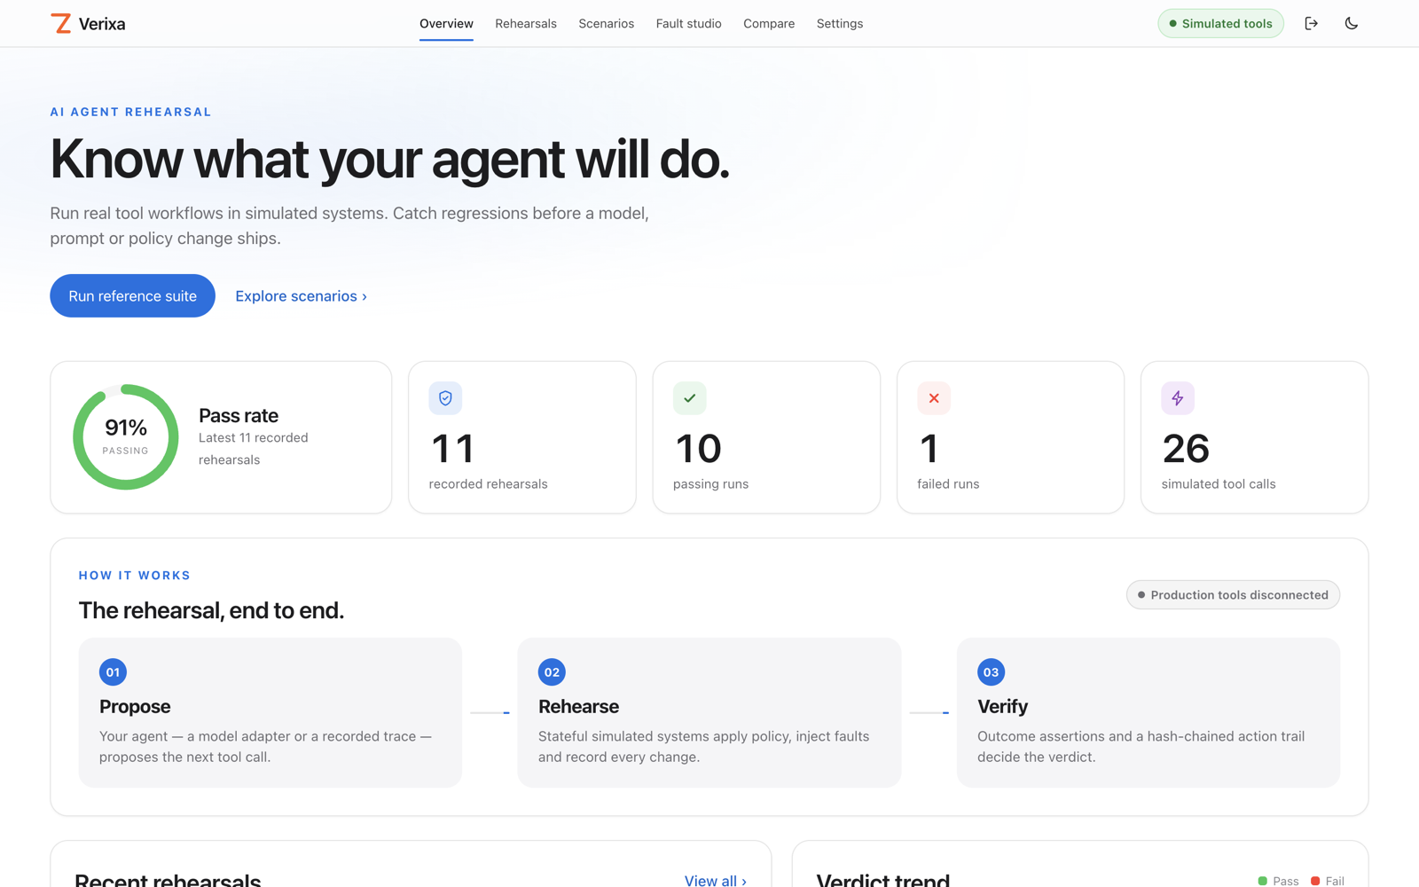Click the 11 recorded rehearsals count

[x=452, y=449]
